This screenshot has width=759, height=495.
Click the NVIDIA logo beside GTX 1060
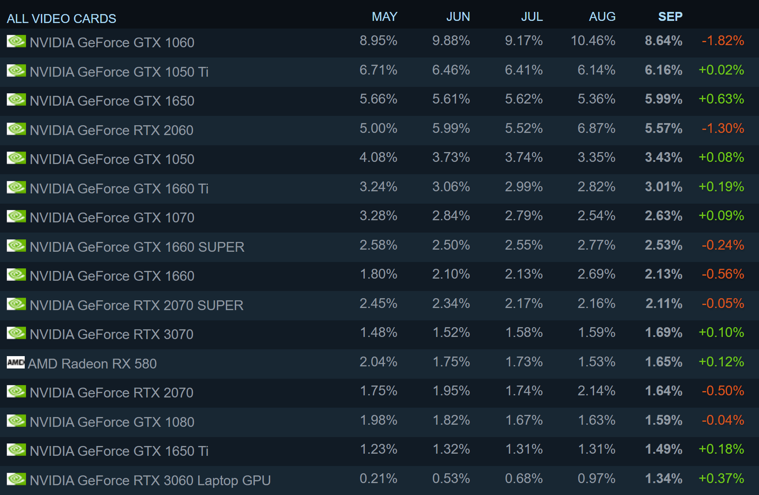point(16,41)
